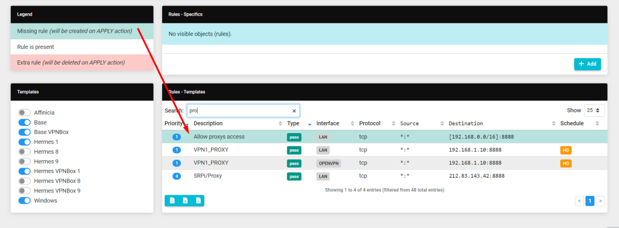This screenshot has width=619, height=228.
Task: Turn on the Hermes 8 toggle
Action: click(x=24, y=152)
